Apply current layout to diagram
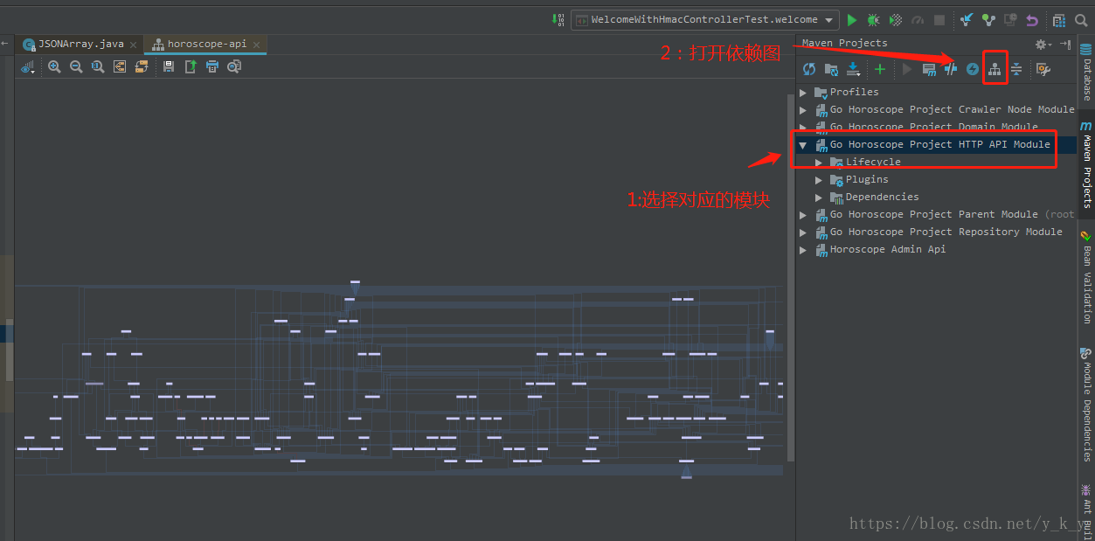This screenshot has height=541, width=1095. [x=141, y=66]
